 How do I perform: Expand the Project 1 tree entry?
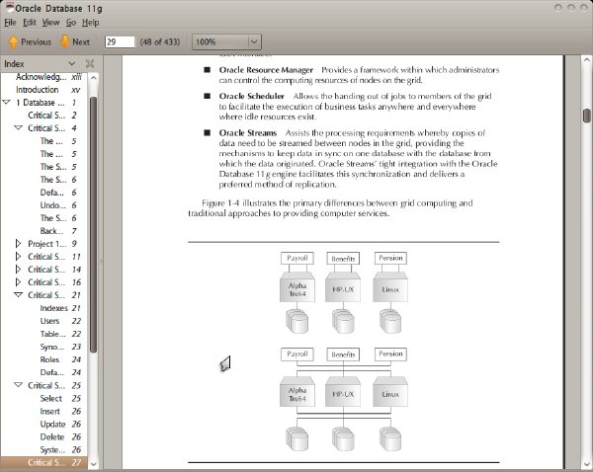[x=18, y=244]
